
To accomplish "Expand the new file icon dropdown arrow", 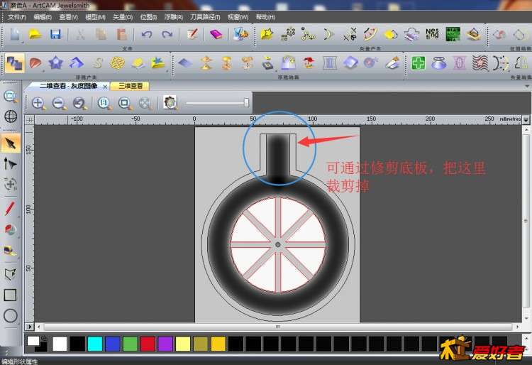I will tap(23, 41).
